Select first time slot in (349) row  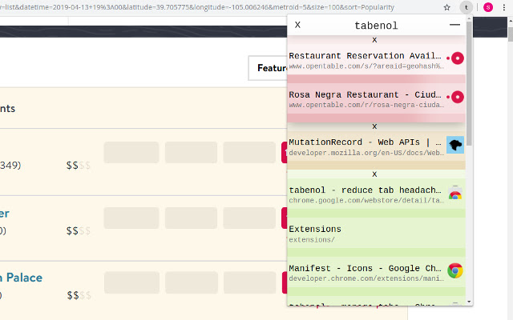pyautogui.click(x=131, y=152)
